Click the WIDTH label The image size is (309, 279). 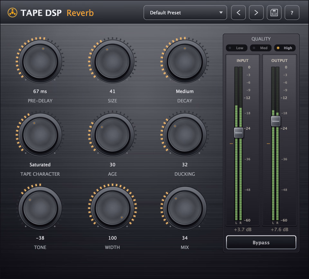(x=112, y=247)
